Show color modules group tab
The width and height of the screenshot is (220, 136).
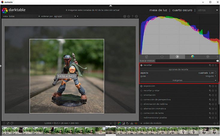pos(193,57)
